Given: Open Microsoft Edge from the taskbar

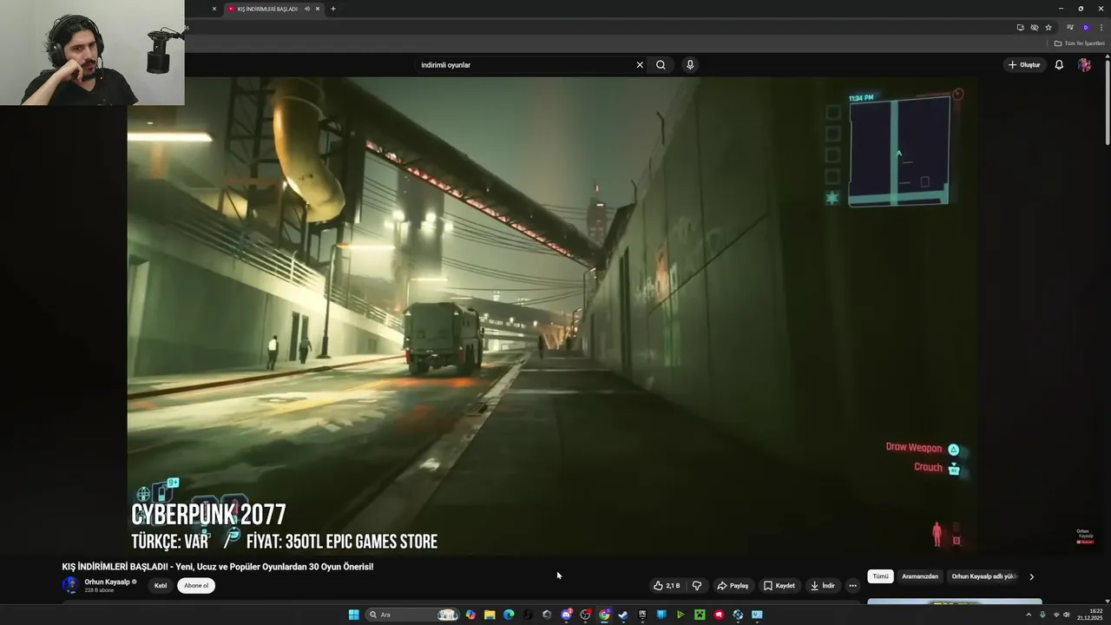Looking at the screenshot, I should pos(509,615).
